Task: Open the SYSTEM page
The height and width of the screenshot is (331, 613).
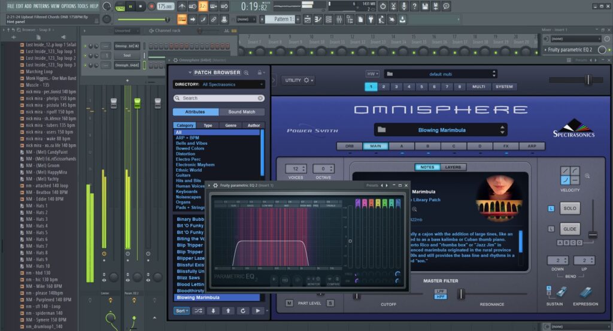Action: [504, 87]
